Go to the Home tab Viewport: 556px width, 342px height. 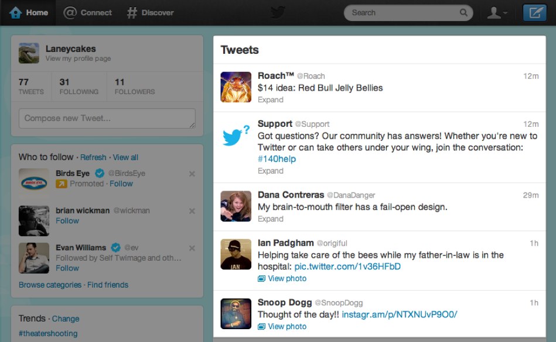pyautogui.click(x=28, y=13)
